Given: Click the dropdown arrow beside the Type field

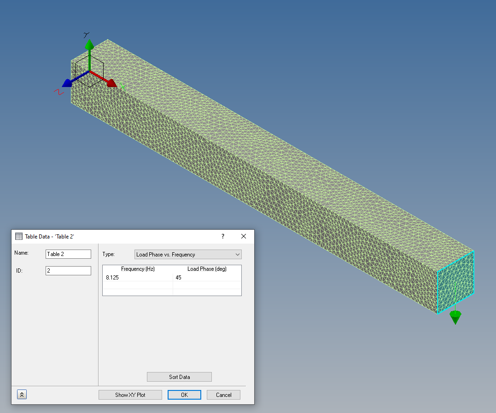Looking at the screenshot, I should [x=238, y=254].
